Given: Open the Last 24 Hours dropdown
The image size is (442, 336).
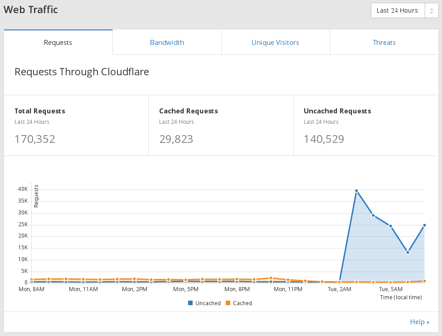Looking at the screenshot, I should (404, 10).
